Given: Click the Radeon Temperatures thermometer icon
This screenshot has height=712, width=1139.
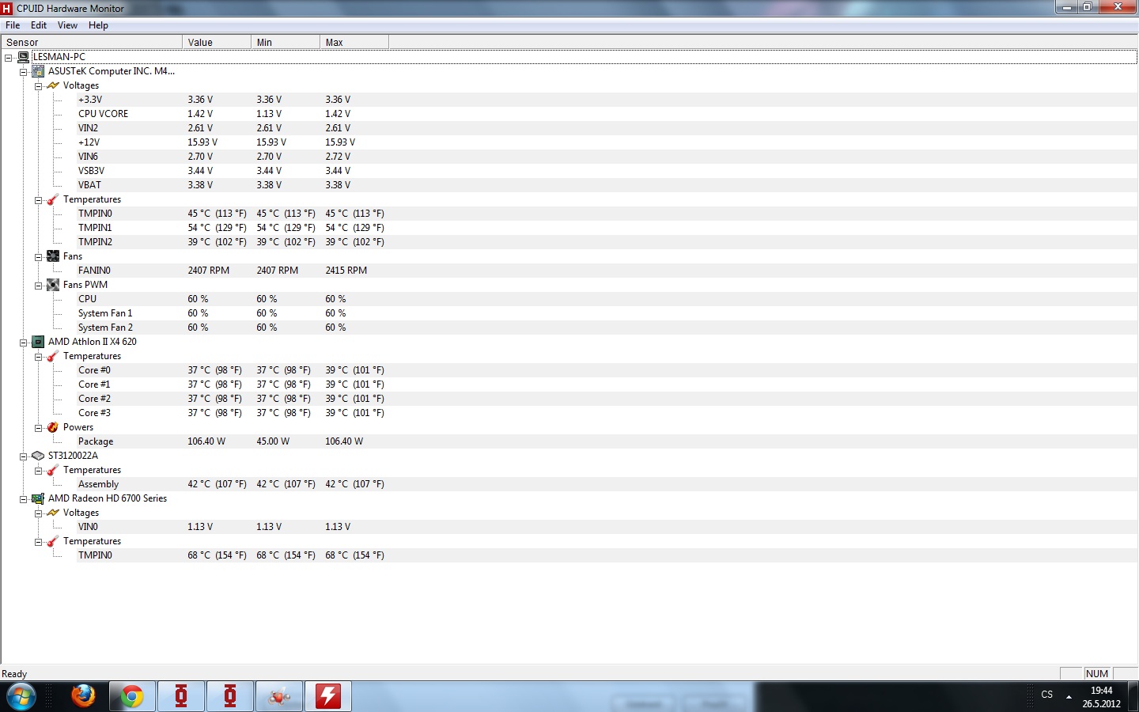Looking at the screenshot, I should click(x=53, y=541).
